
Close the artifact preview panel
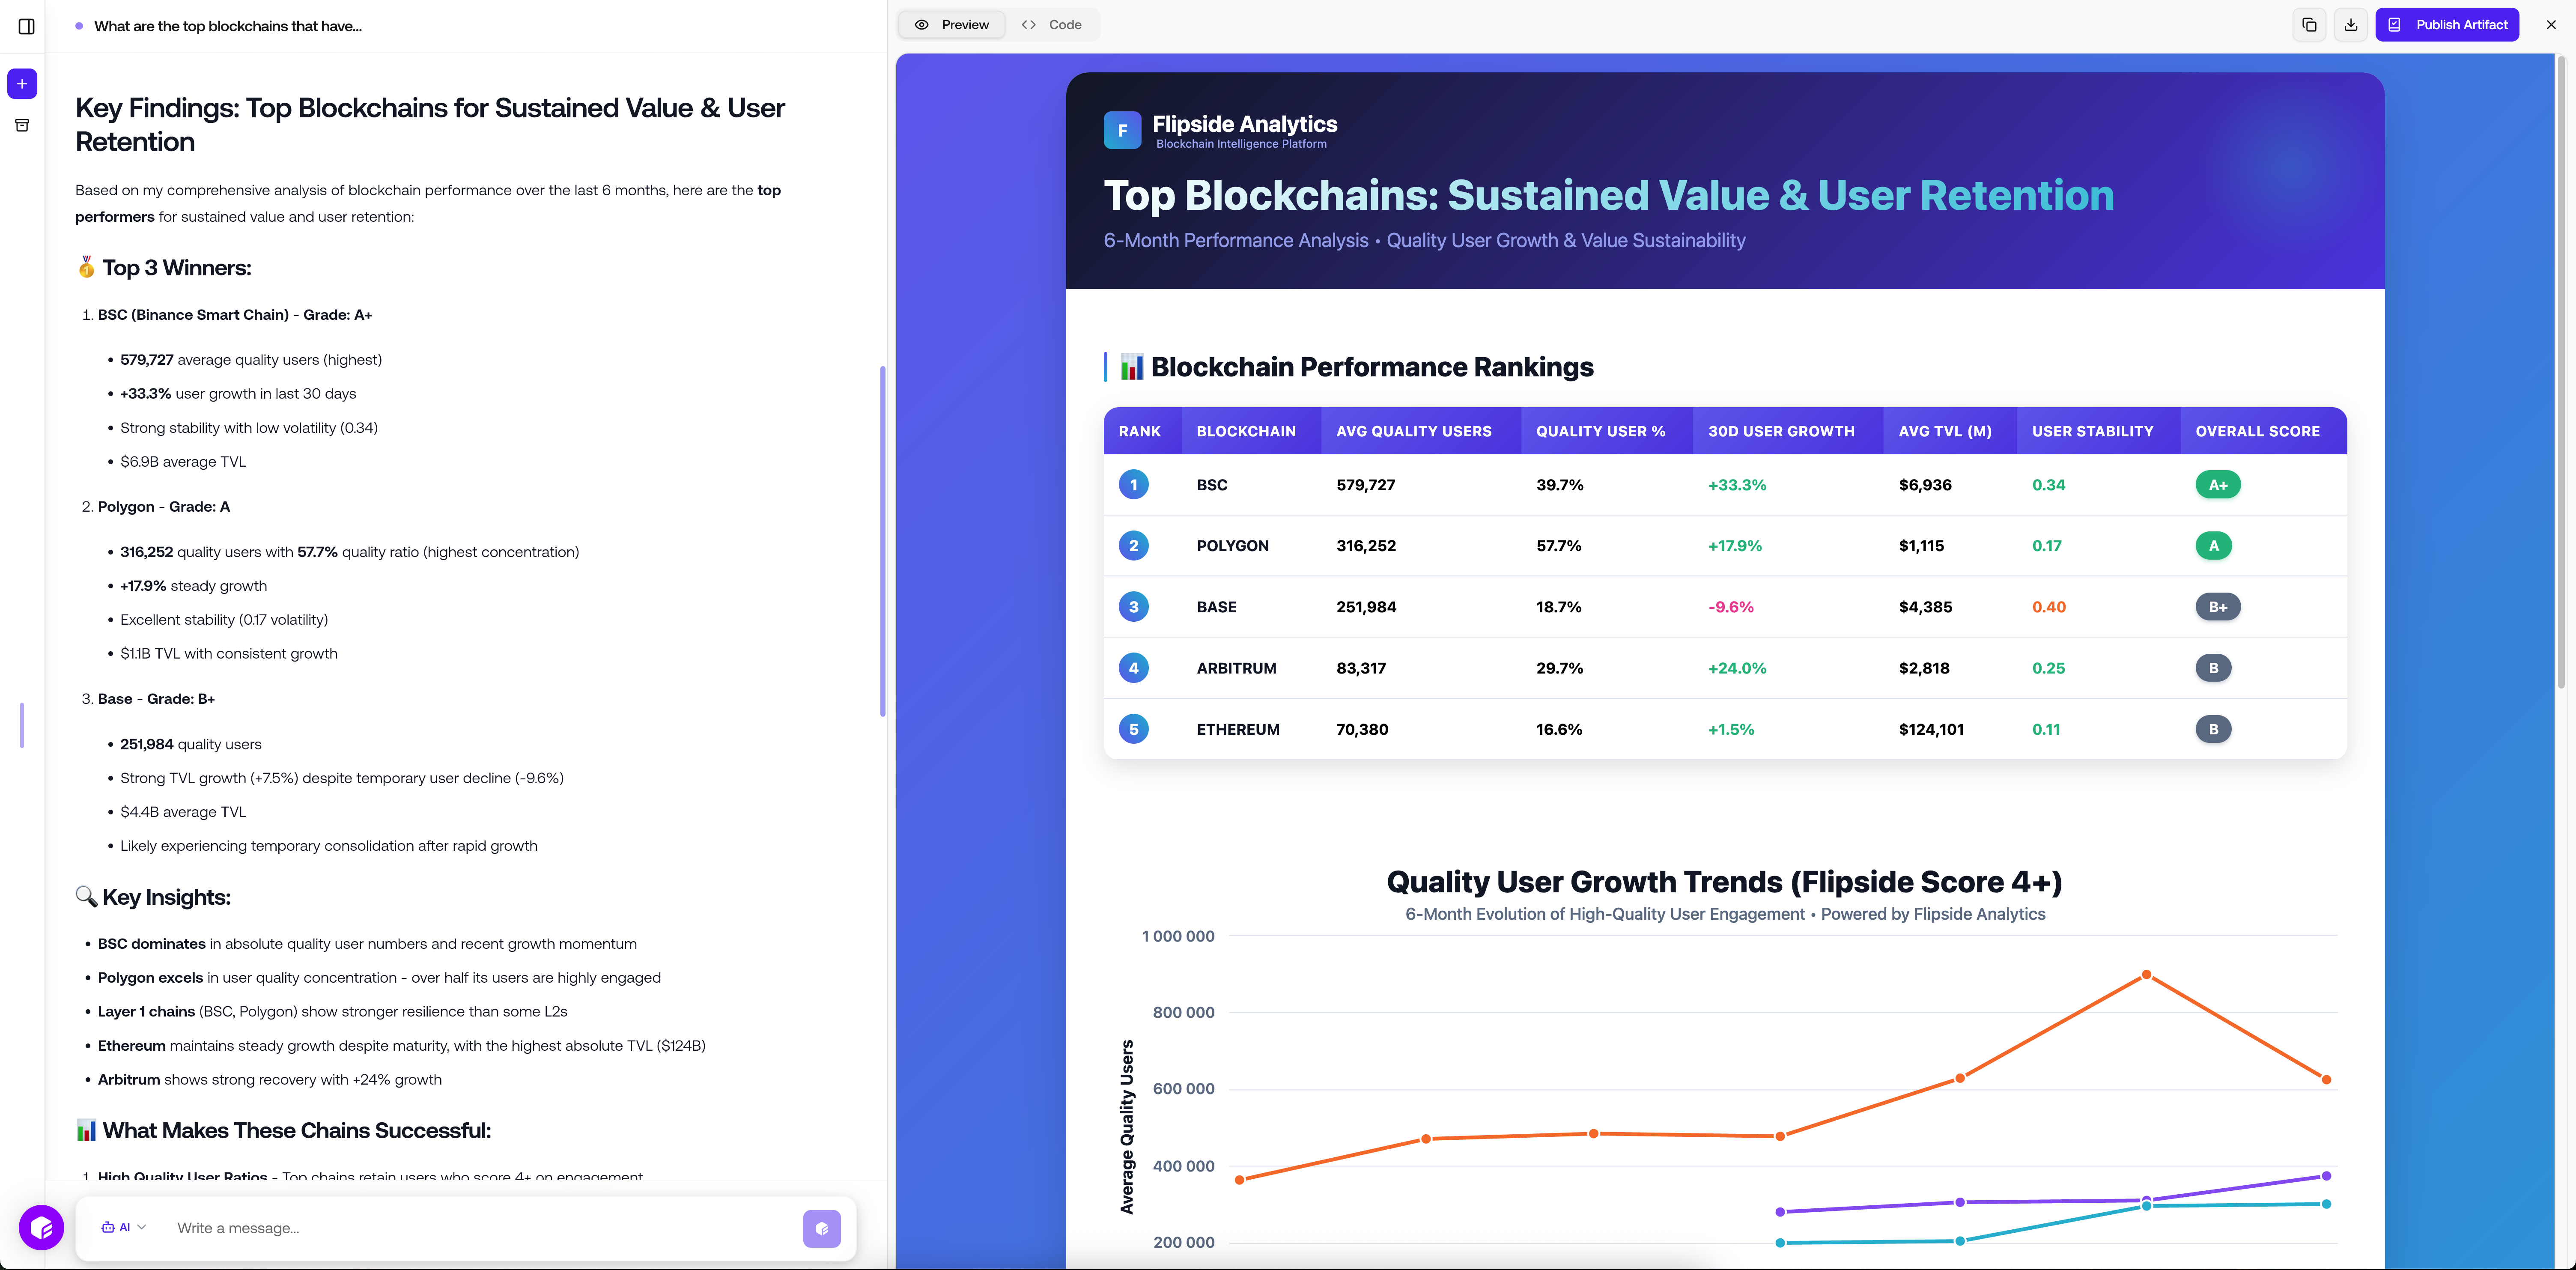(2551, 25)
